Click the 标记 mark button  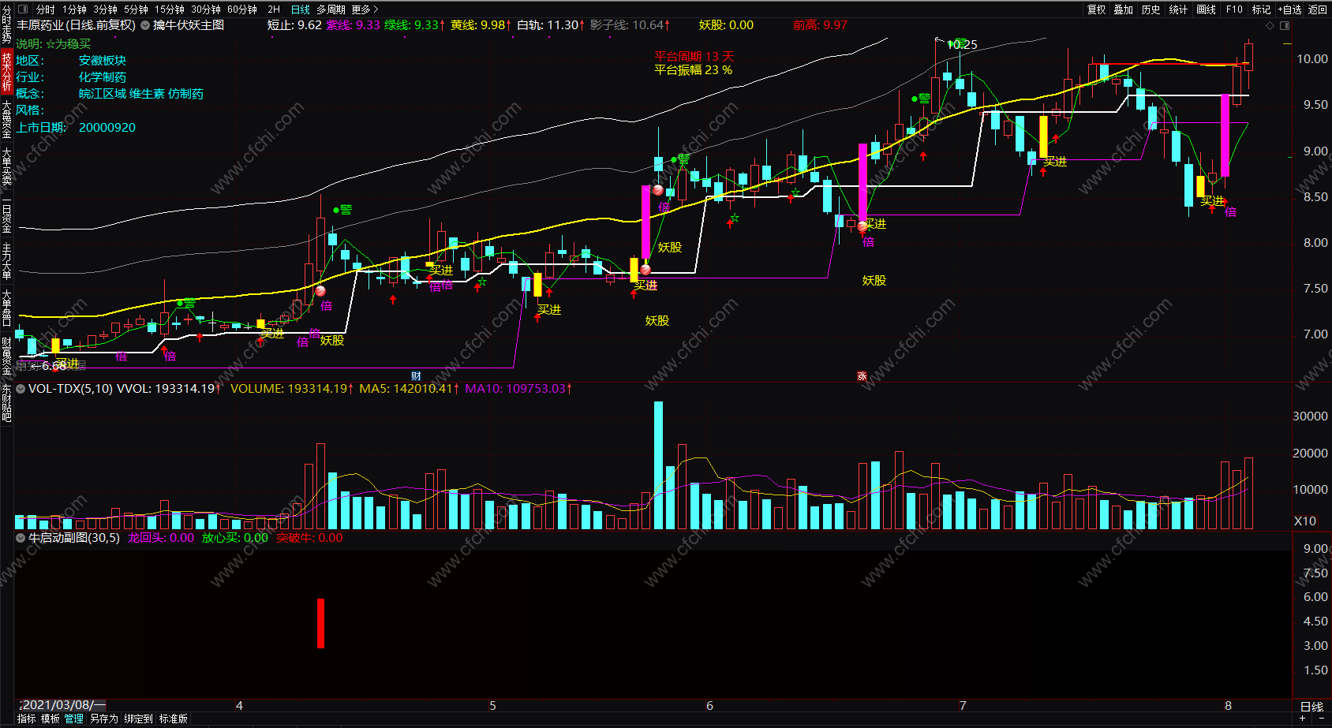pos(1261,9)
